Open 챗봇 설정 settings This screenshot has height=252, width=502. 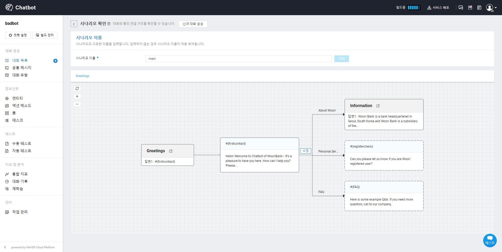[x=18, y=35]
